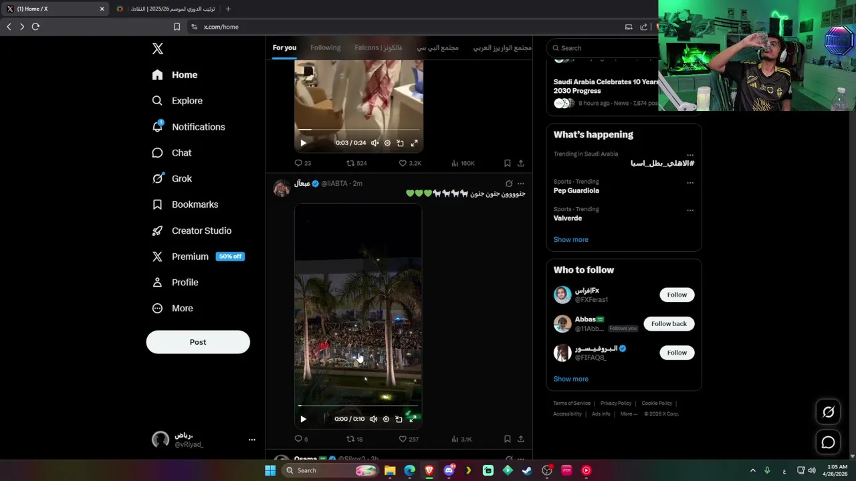The height and width of the screenshot is (481, 856).
Task: Like the post with 257 likes
Action: point(409,439)
